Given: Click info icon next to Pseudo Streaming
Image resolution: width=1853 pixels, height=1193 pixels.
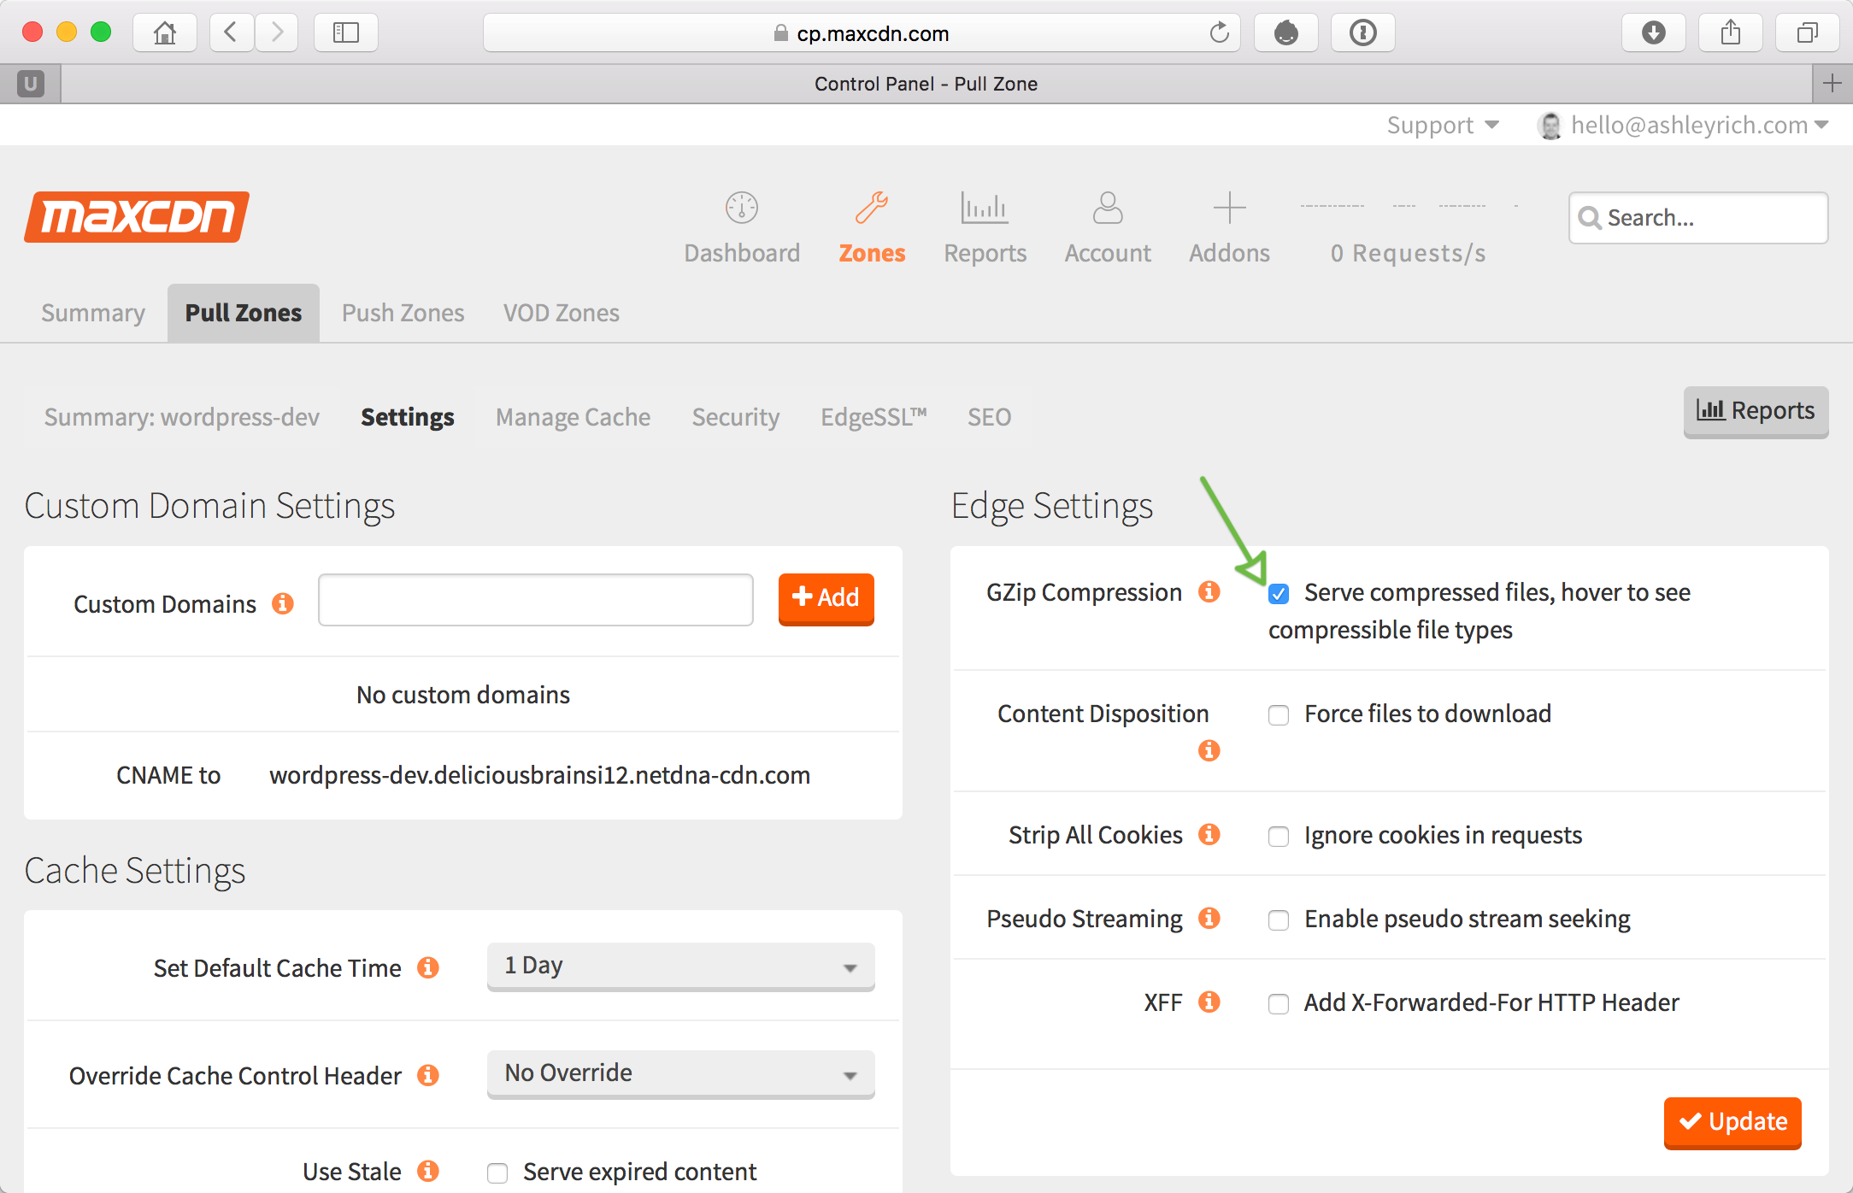Looking at the screenshot, I should pyautogui.click(x=1209, y=918).
